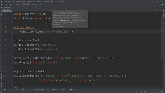Open the Python Packages tool window
This screenshot has height=93, width=165.
27,90
